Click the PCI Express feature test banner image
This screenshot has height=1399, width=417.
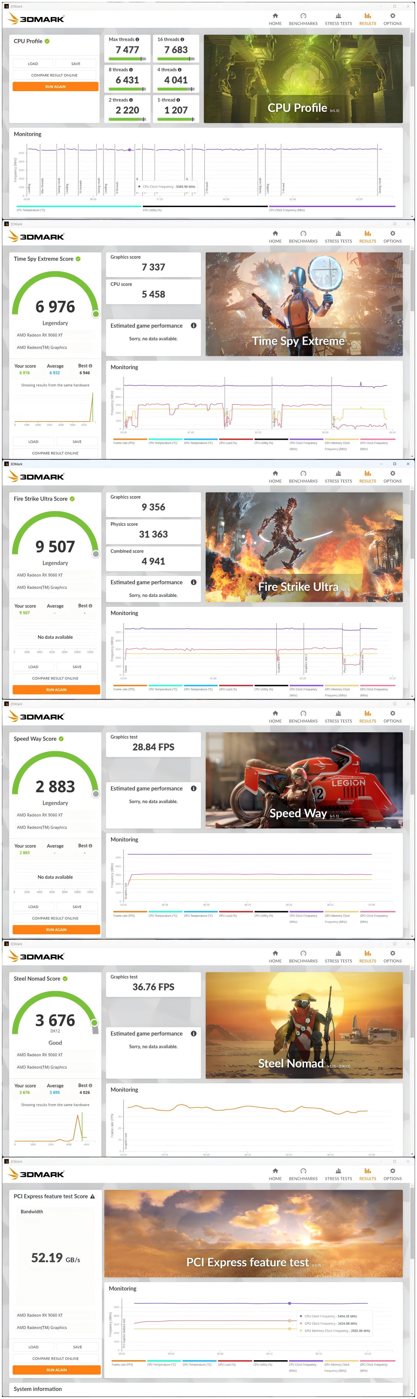pyautogui.click(x=254, y=1234)
